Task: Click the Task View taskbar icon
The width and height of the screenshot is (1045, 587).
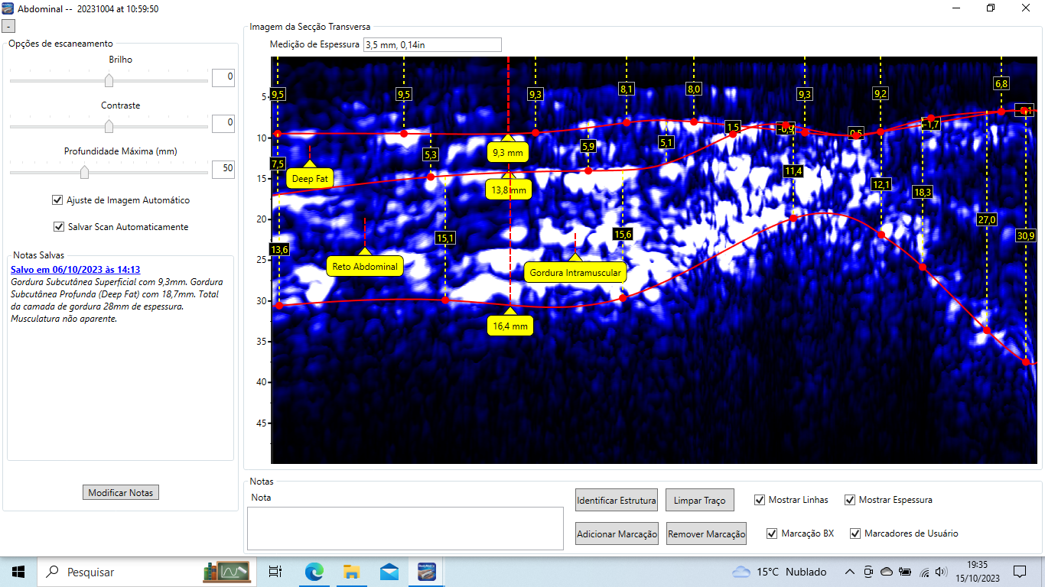Action: coord(275,571)
